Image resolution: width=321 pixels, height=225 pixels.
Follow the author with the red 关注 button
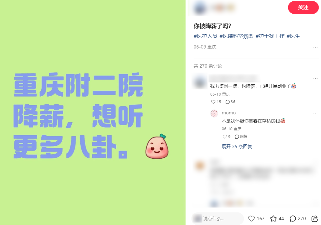[x=303, y=8]
